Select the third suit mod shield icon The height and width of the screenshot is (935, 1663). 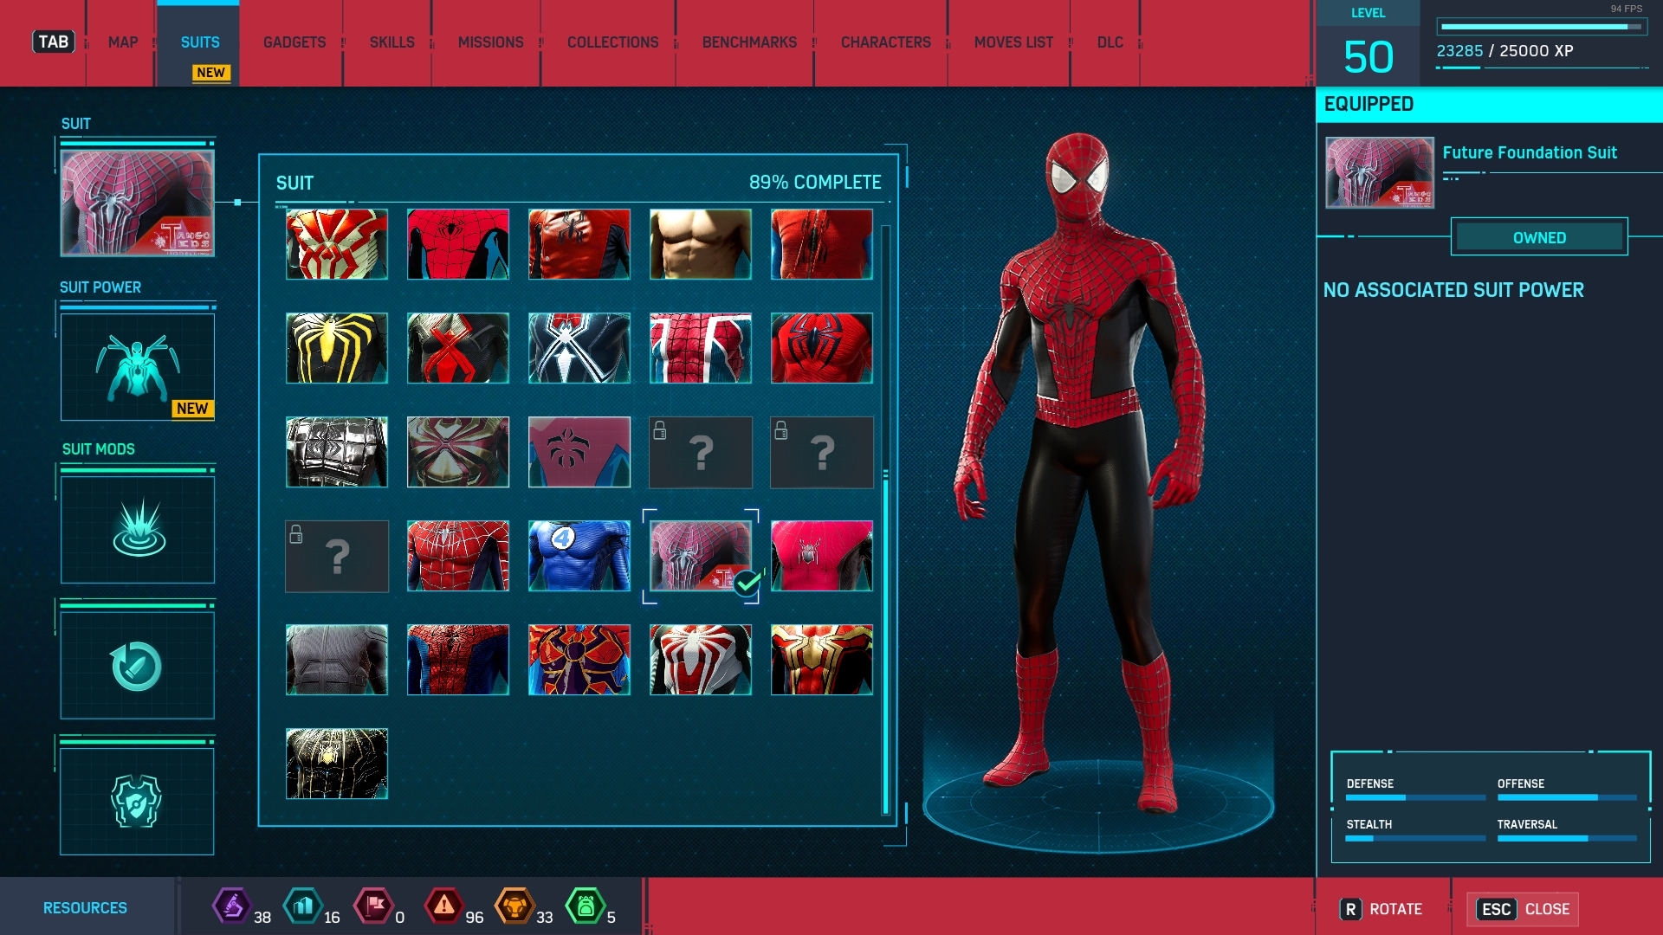pos(137,801)
